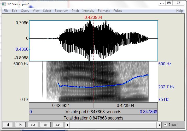Open the Spectrum menu
The image size is (187, 131).
click(61, 11)
